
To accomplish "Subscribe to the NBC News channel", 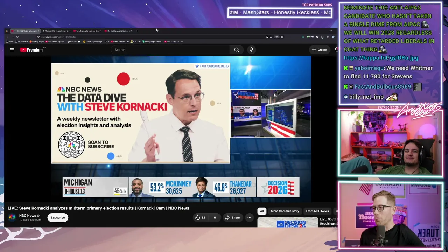I will pos(58,218).
